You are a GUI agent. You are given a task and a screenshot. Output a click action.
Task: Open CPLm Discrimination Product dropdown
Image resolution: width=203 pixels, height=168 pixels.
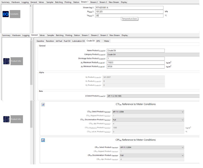(x=152, y=155)
